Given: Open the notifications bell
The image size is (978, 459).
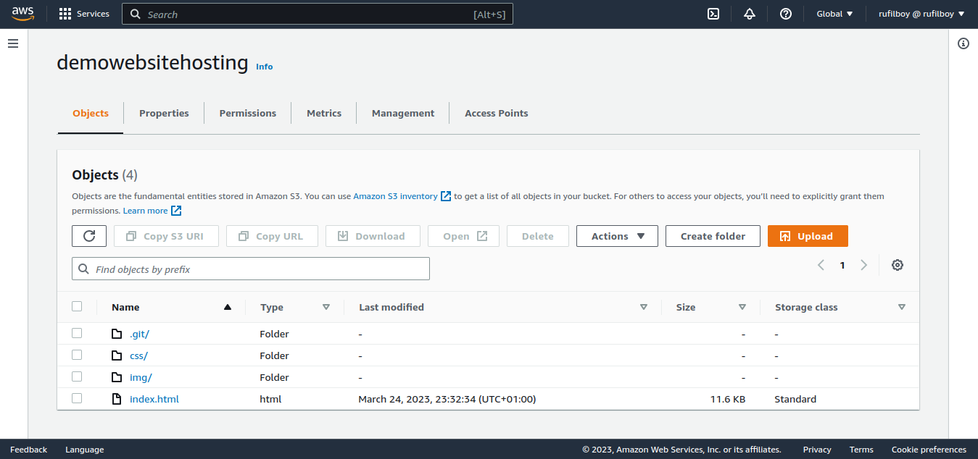Looking at the screenshot, I should point(750,14).
